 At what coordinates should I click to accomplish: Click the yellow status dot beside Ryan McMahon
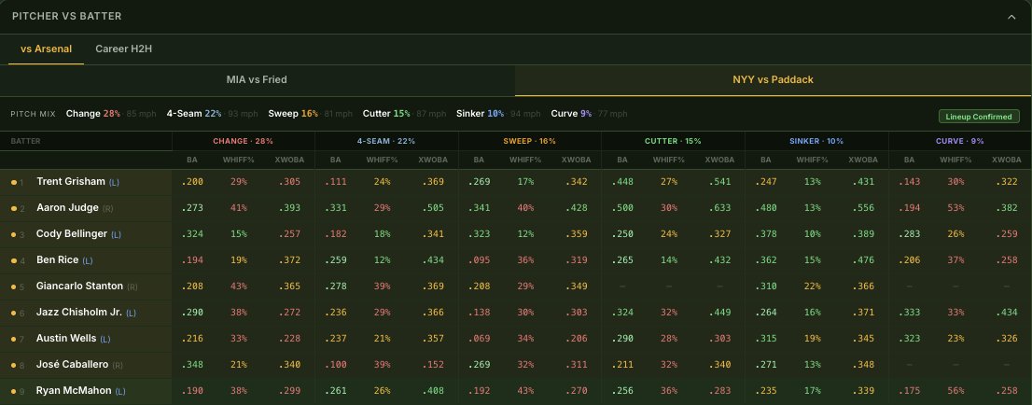[x=14, y=391]
